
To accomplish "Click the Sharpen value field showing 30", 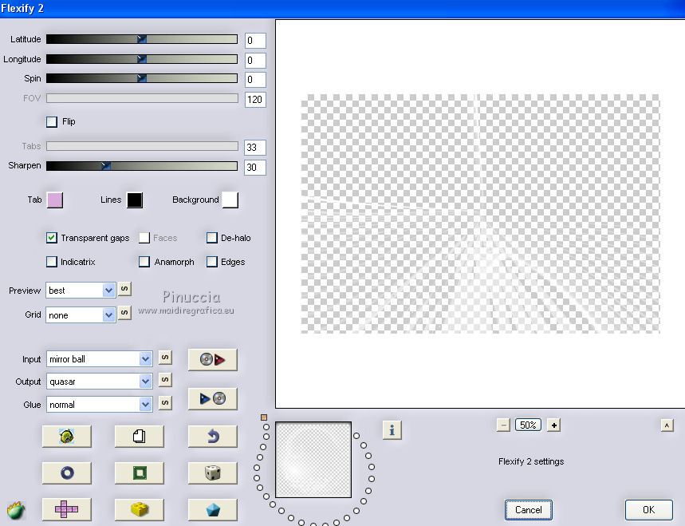I will pos(255,167).
